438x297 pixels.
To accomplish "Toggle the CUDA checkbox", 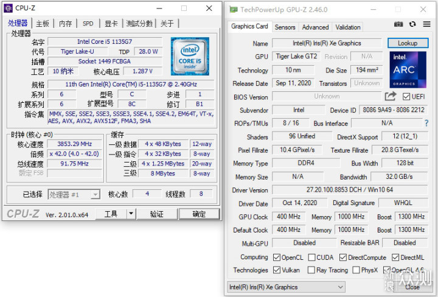I will pyautogui.click(x=311, y=257).
